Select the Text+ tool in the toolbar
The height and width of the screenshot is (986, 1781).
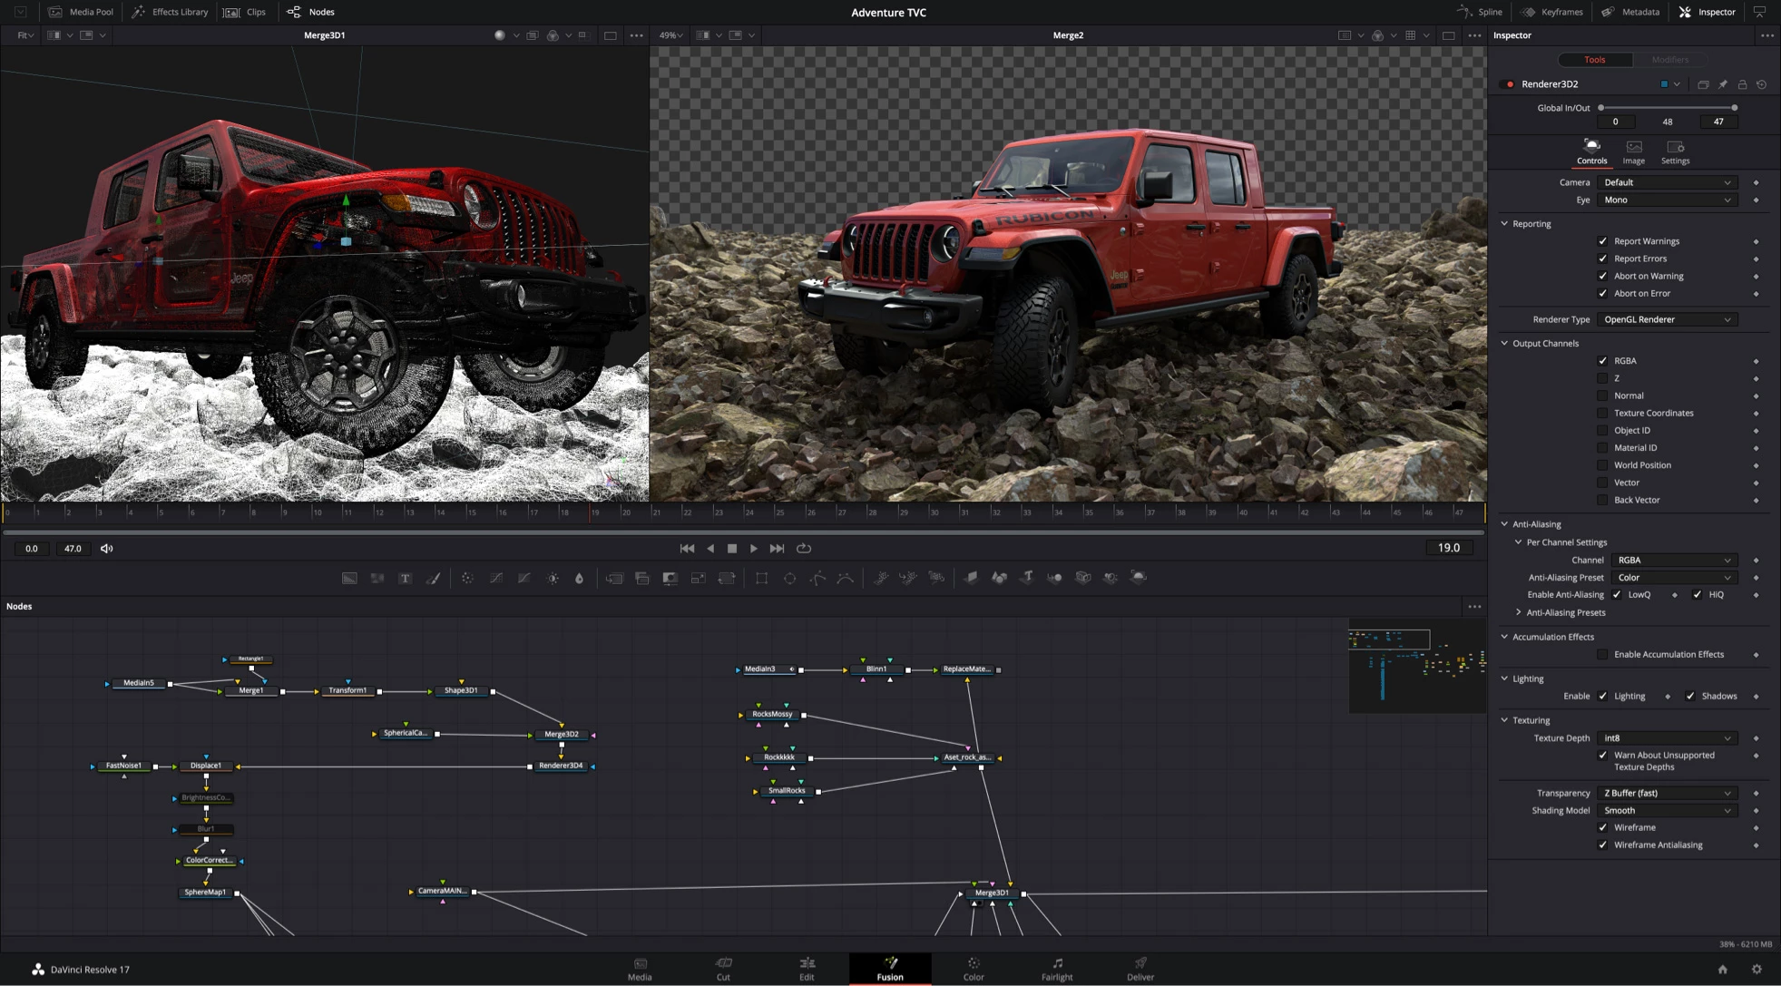point(406,578)
